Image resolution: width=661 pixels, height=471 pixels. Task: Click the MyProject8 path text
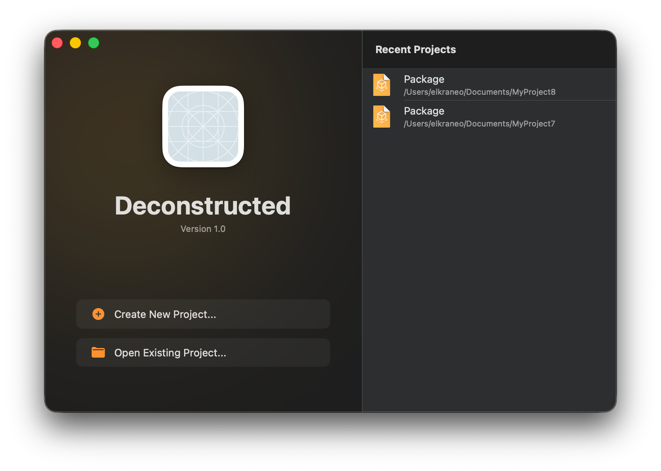480,92
